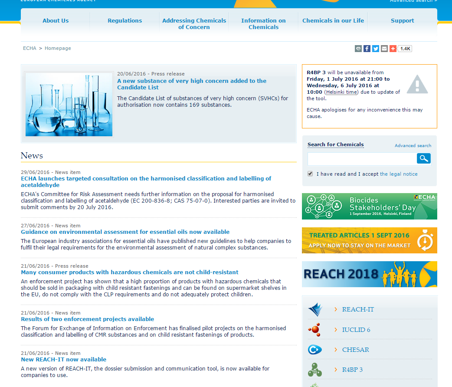Toggle the legal notice acceptance checkbox
The image size is (452, 387).
310,174
